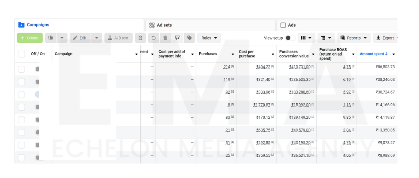Open the Edit options dropdown arrow
Screen dimensions: 419x178
tap(97, 38)
